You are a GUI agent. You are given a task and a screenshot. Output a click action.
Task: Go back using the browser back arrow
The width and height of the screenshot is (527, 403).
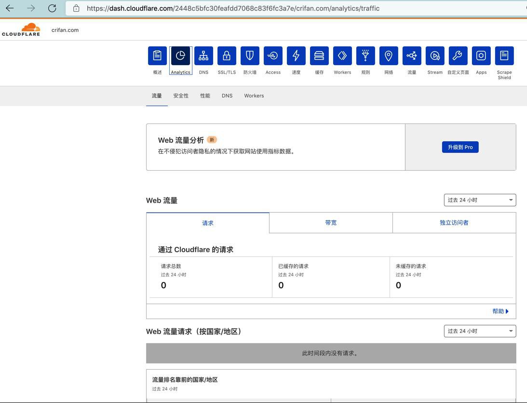10,8
